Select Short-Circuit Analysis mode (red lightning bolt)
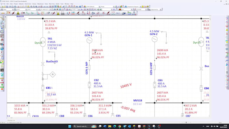Viewport: 229px width, 129px height. pyautogui.click(x=13, y=13)
